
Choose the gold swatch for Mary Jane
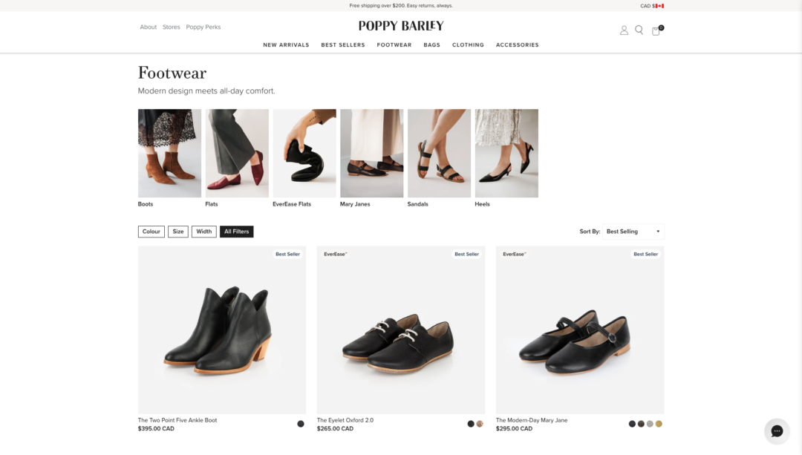[659, 424]
